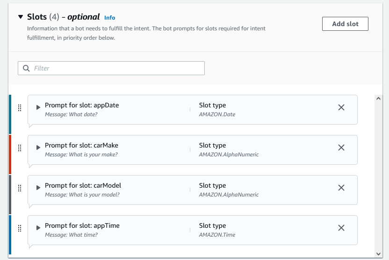
Task: Click the Add slot button
Action: (345, 24)
